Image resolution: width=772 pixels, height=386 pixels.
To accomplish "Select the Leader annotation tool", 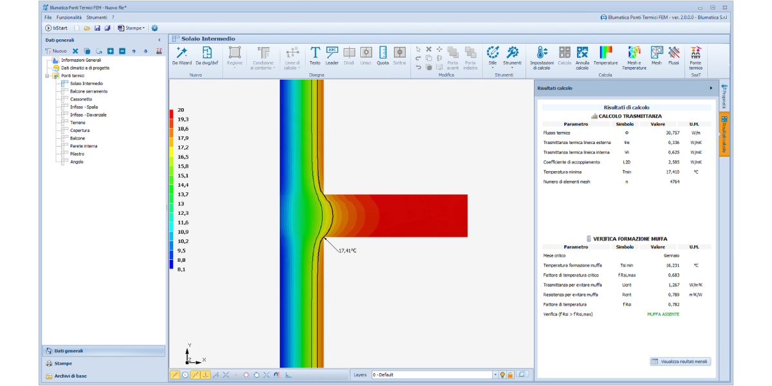I will point(332,56).
